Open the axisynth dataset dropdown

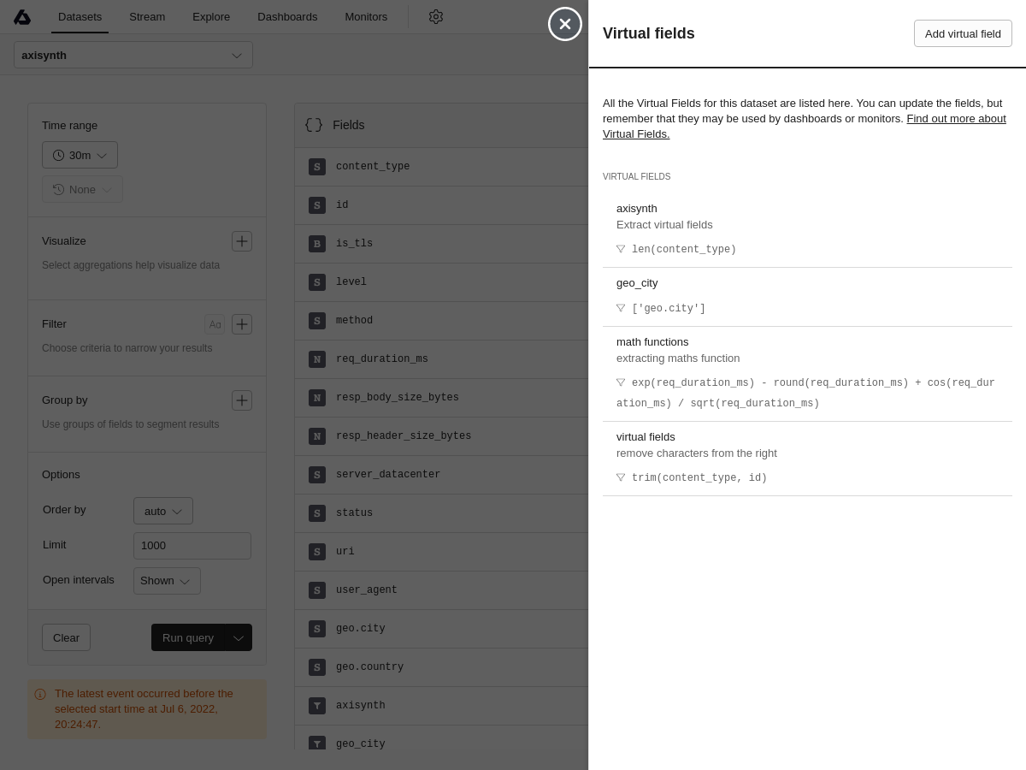133,55
